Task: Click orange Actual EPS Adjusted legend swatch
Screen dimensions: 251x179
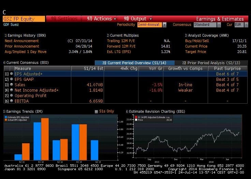Action: pyautogui.click(x=6, y=120)
